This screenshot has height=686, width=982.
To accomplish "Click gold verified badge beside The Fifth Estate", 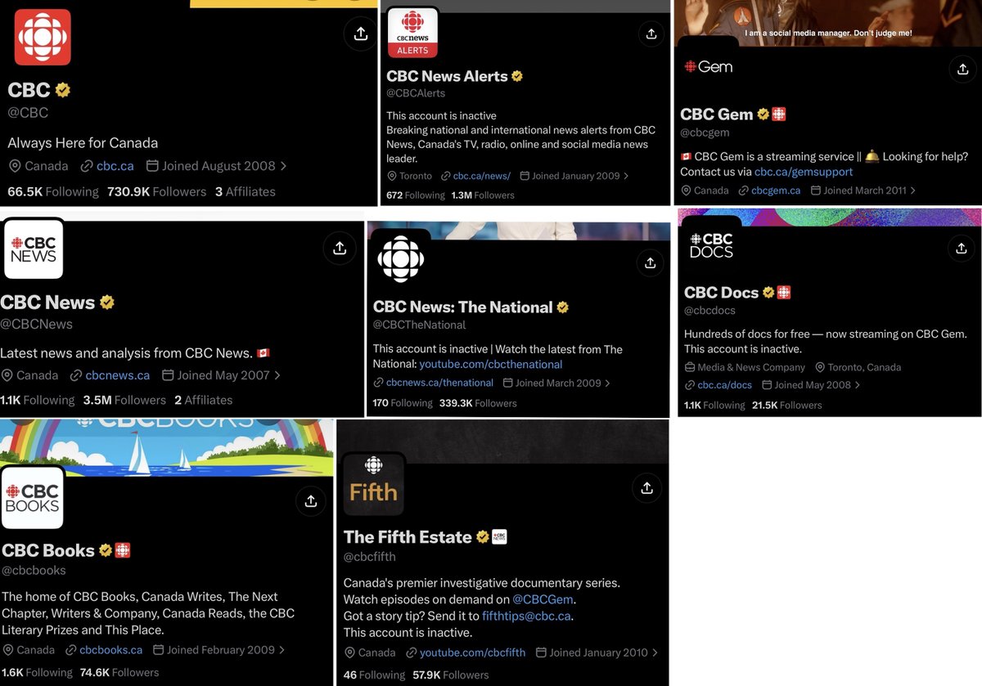I will tap(483, 537).
